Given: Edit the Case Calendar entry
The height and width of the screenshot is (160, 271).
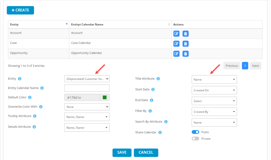Looking at the screenshot, I should [176, 44].
